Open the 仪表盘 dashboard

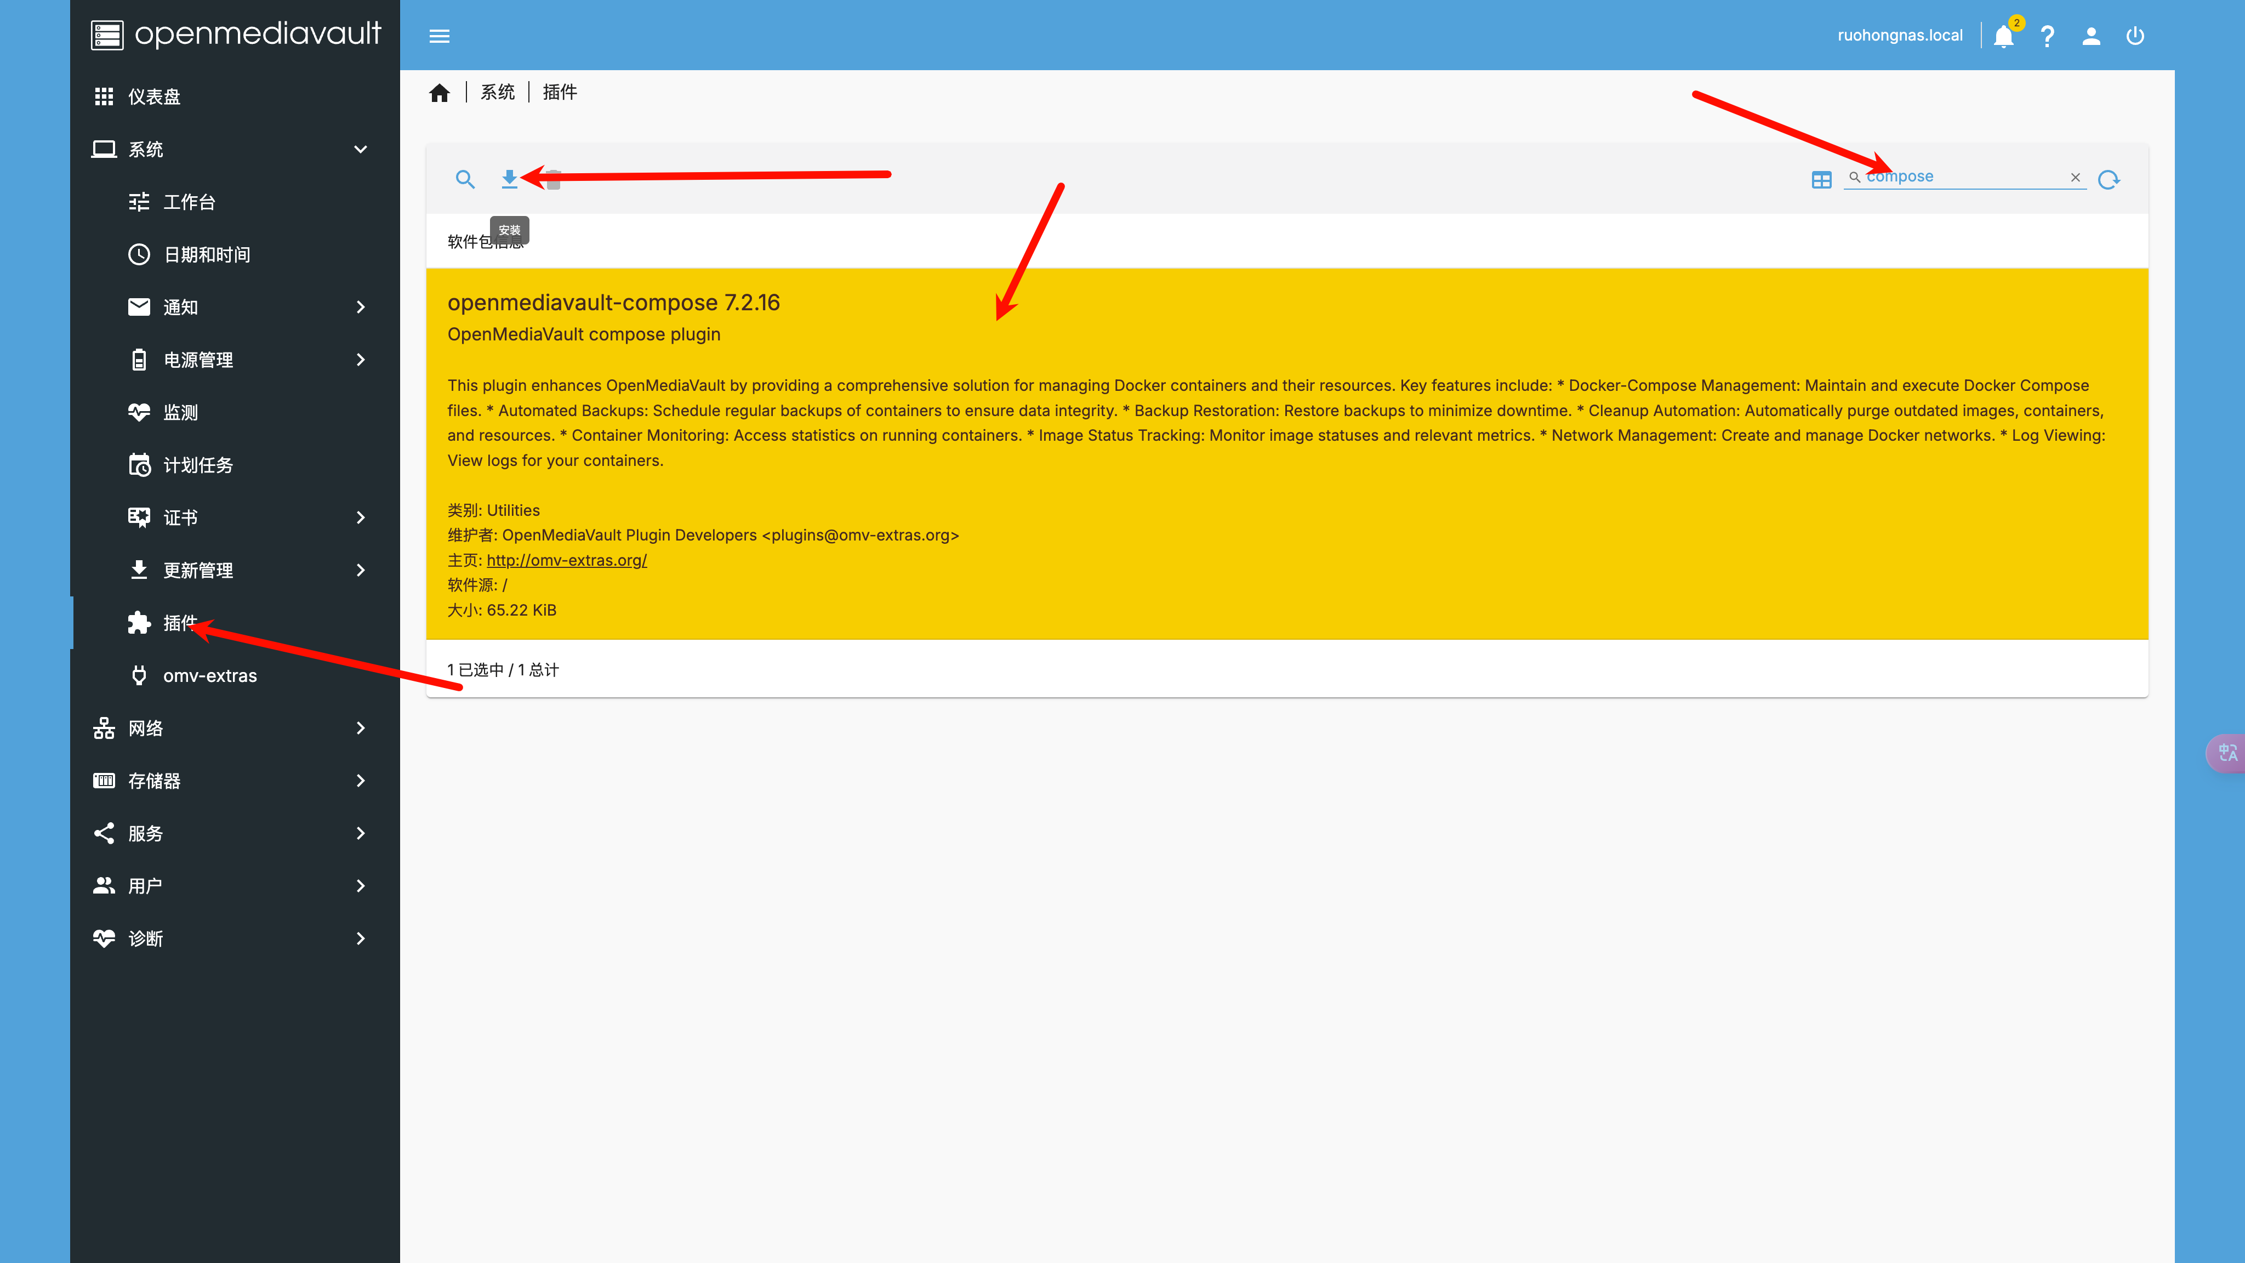(x=235, y=96)
